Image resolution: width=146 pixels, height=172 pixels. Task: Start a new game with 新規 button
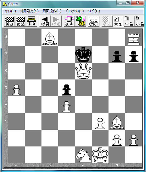(x=9, y=21)
